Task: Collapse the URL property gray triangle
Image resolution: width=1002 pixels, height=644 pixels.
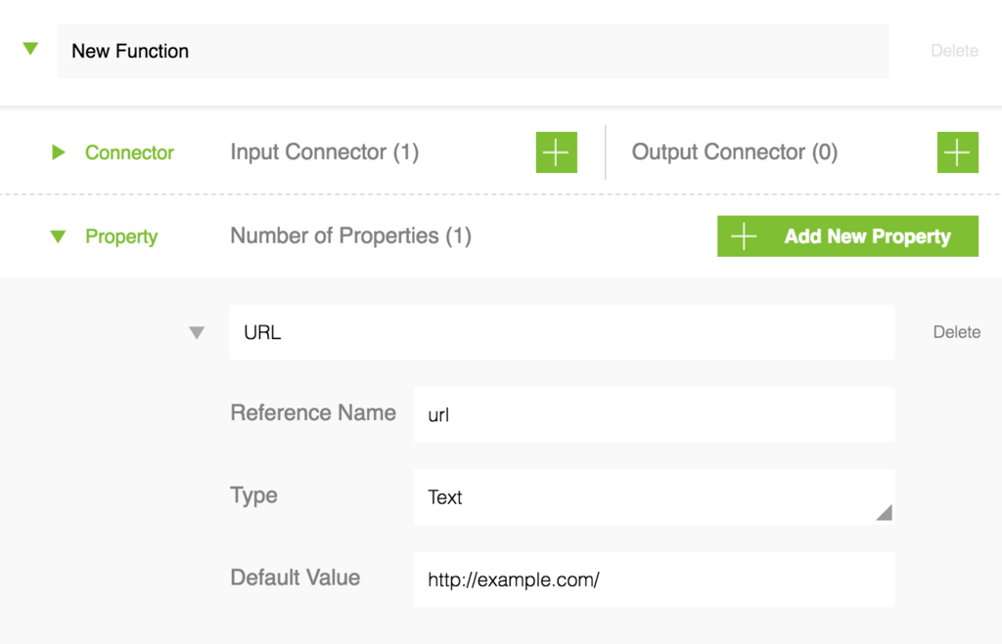Action: (x=197, y=333)
